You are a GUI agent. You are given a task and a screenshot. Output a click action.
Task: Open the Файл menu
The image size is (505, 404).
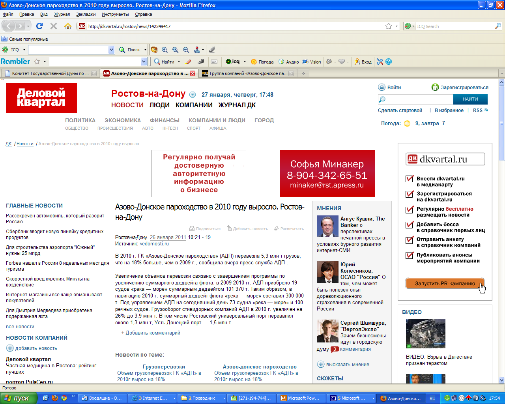click(x=8, y=14)
